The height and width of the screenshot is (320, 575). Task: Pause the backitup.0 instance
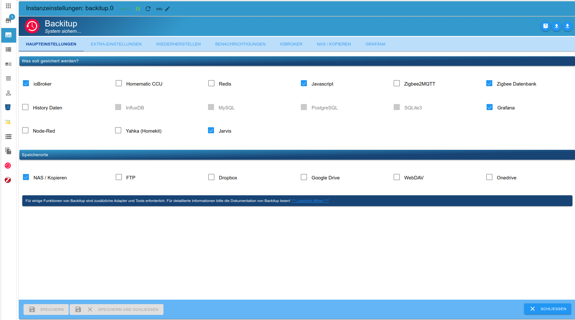(138, 9)
